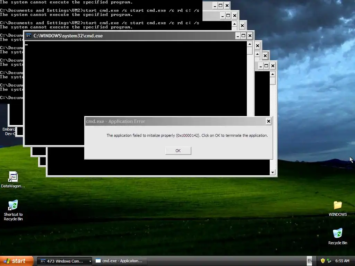Click the title bar of C:\WINDOWS\system32\cmd.exe
The height and width of the screenshot is (266, 355).
[x=130, y=36]
